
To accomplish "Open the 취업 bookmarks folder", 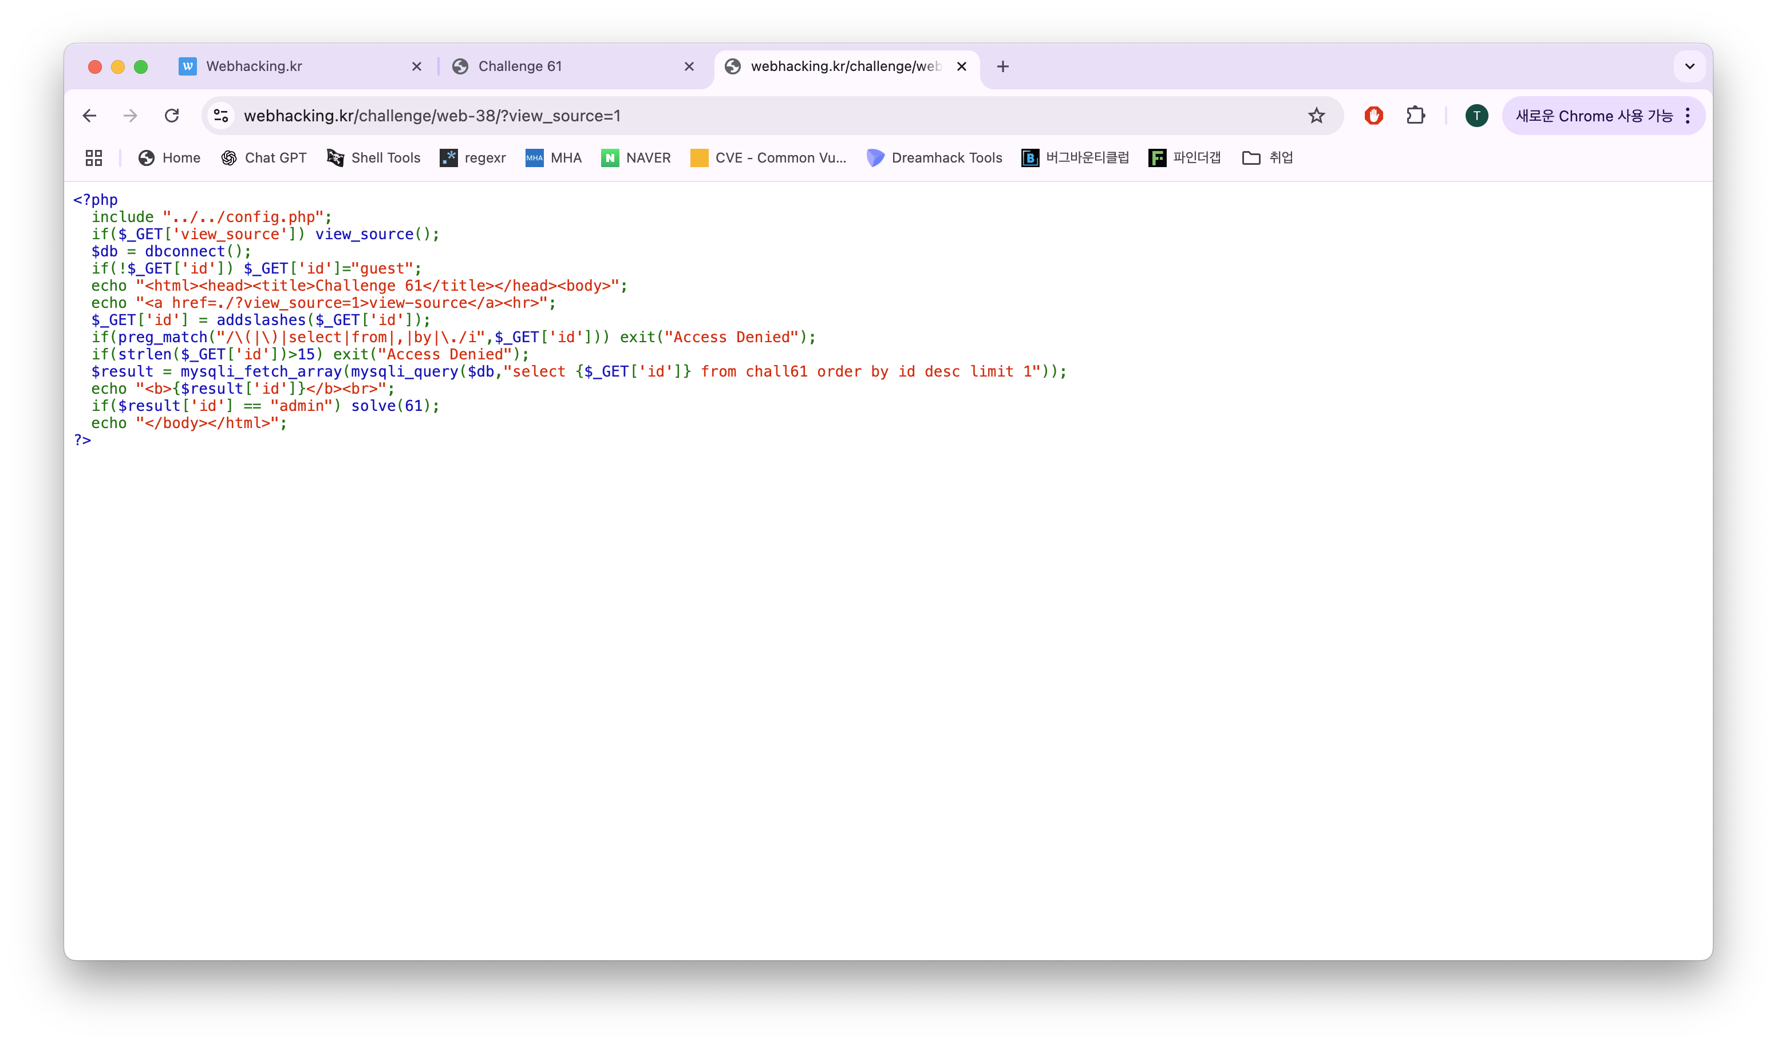I will [x=1267, y=158].
